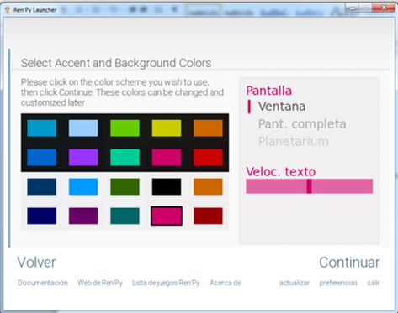The height and width of the screenshot is (313, 398).
Task: Choose the selected magenta swatch with black border
Action: 167,216
